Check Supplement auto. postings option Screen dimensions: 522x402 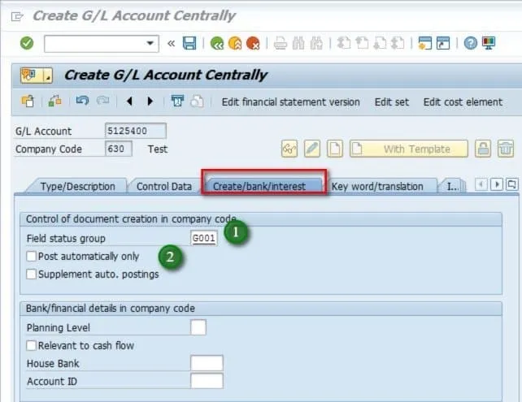(32, 274)
